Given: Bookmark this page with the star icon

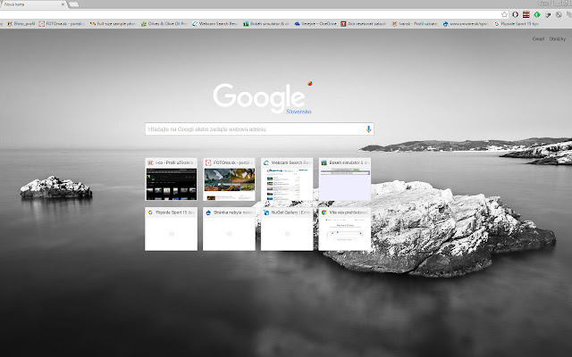Looking at the screenshot, I should pos(504,14).
